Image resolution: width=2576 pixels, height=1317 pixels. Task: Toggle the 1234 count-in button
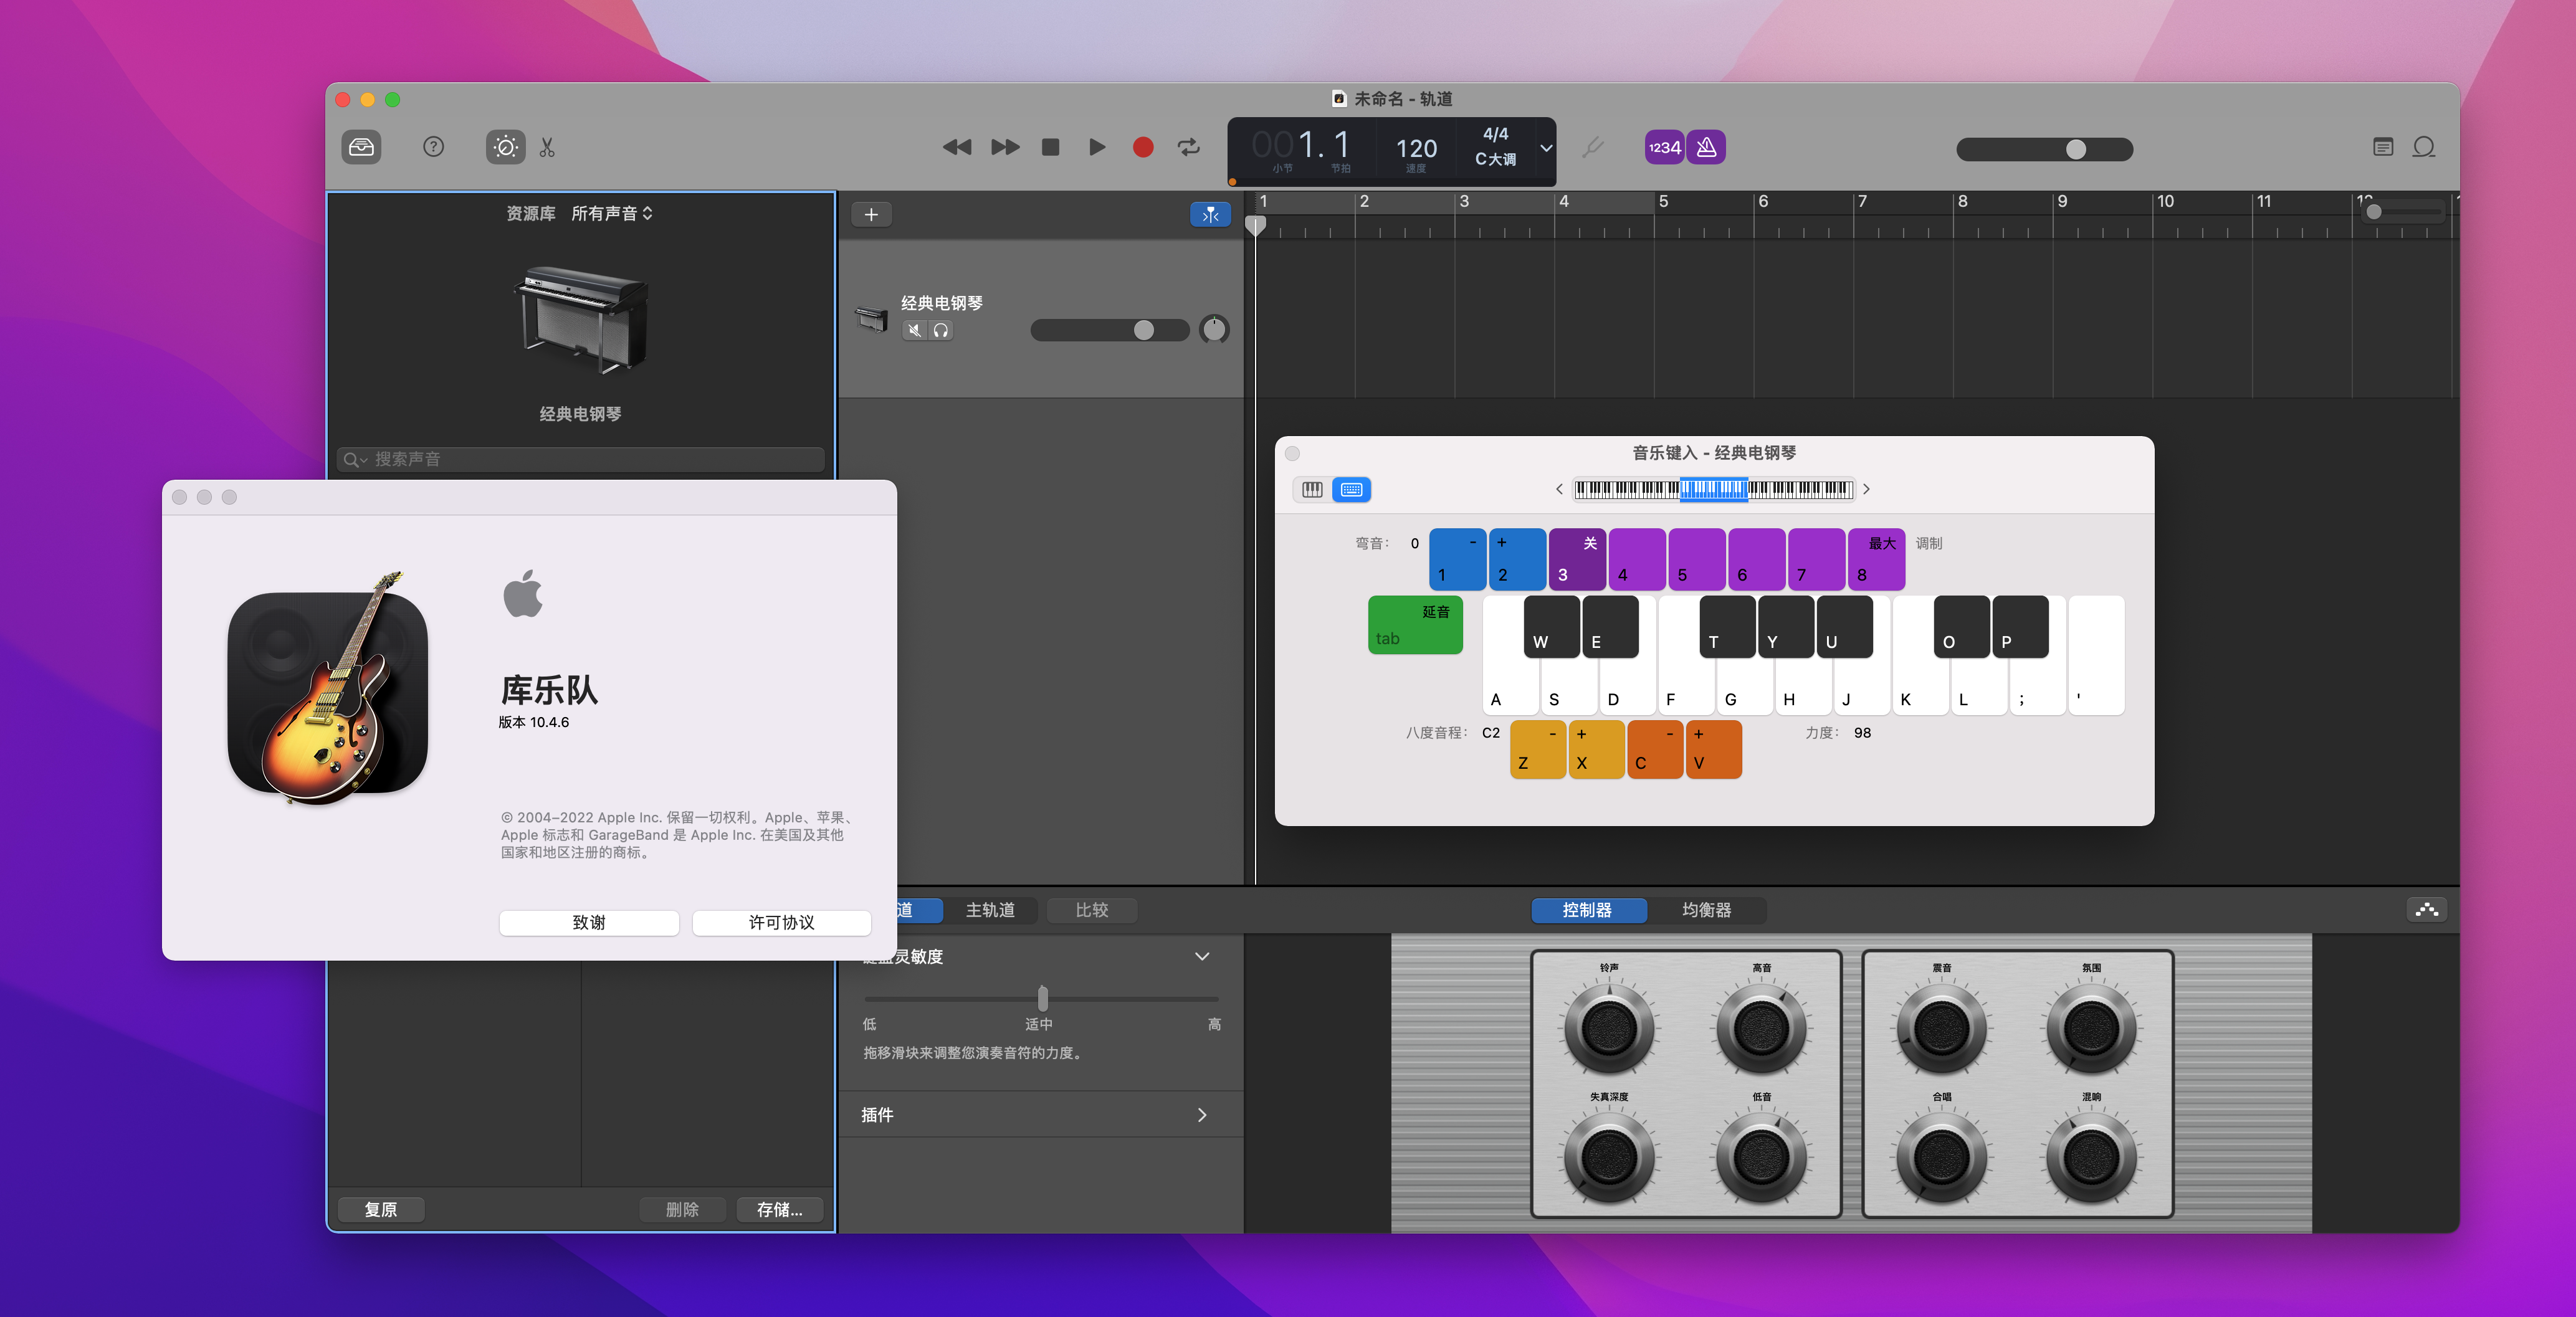(x=1664, y=147)
